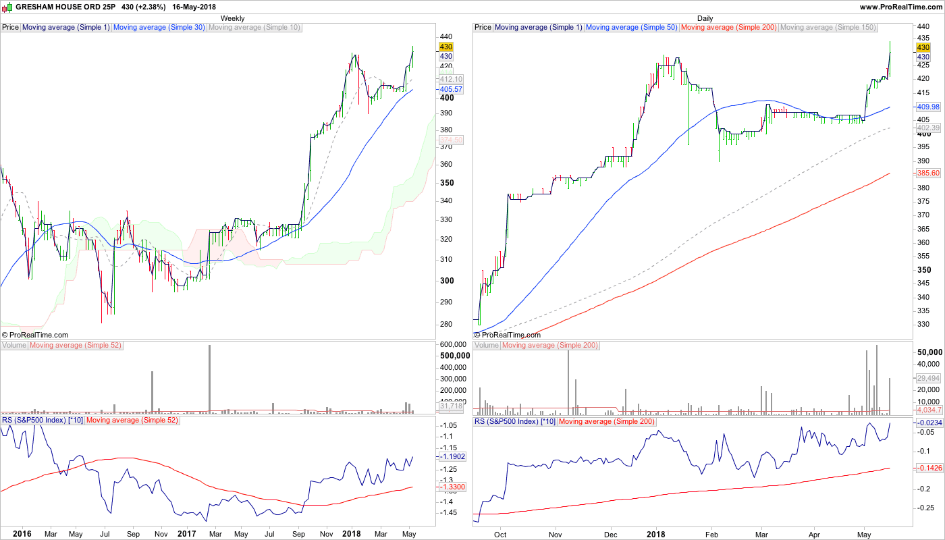
Task: Select the GRESHAM HOUSE ORD 25P title
Action: pyautogui.click(x=65, y=7)
